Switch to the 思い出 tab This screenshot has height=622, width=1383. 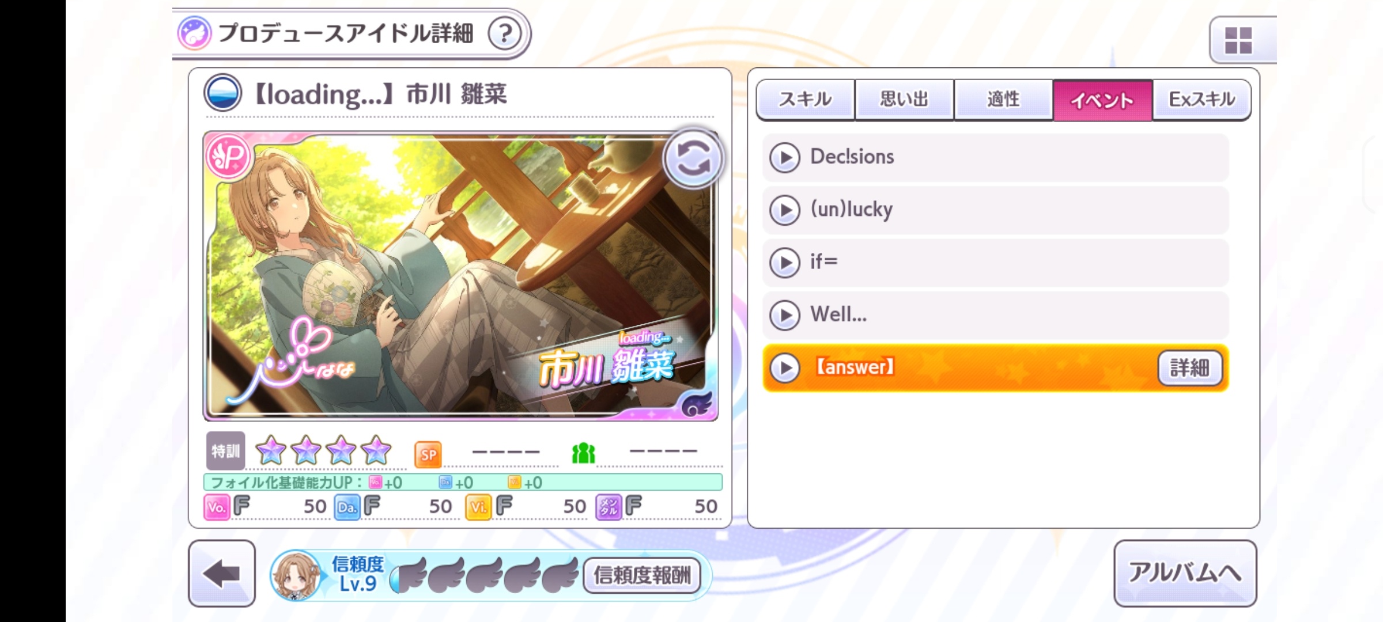904,100
